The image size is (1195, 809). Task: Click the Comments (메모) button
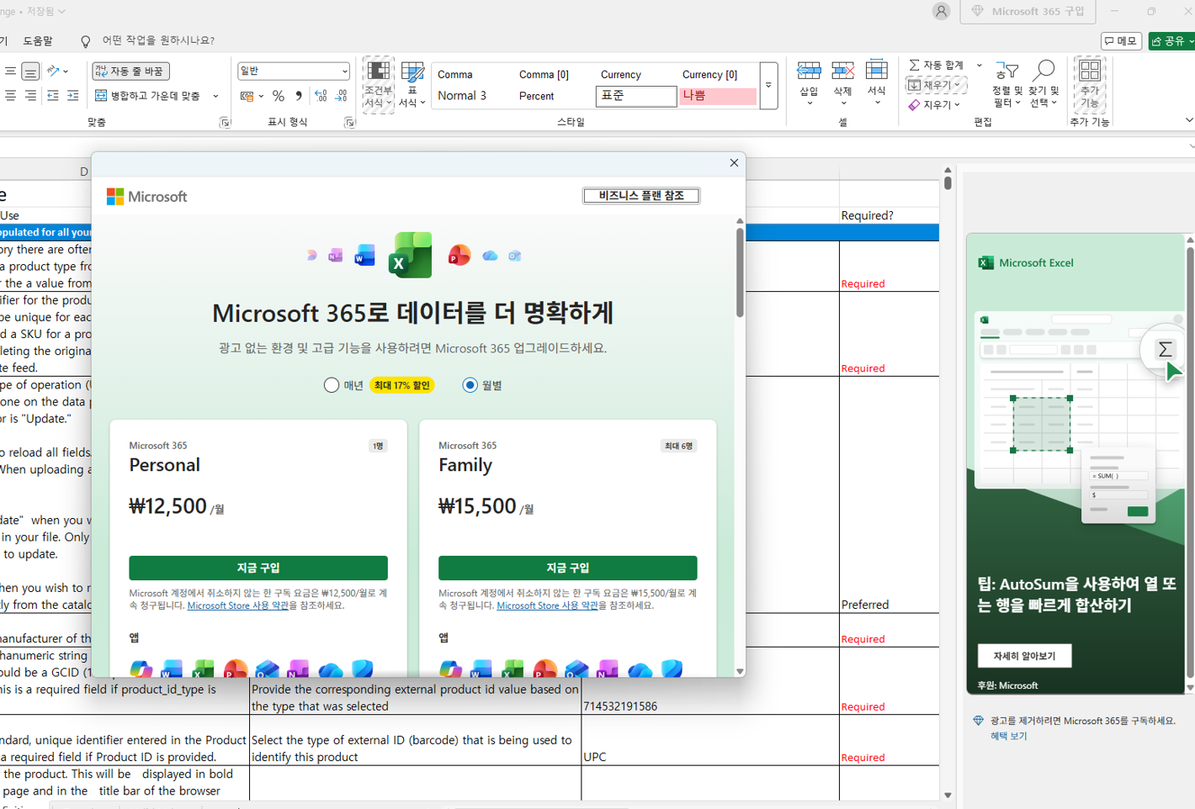[1121, 40]
